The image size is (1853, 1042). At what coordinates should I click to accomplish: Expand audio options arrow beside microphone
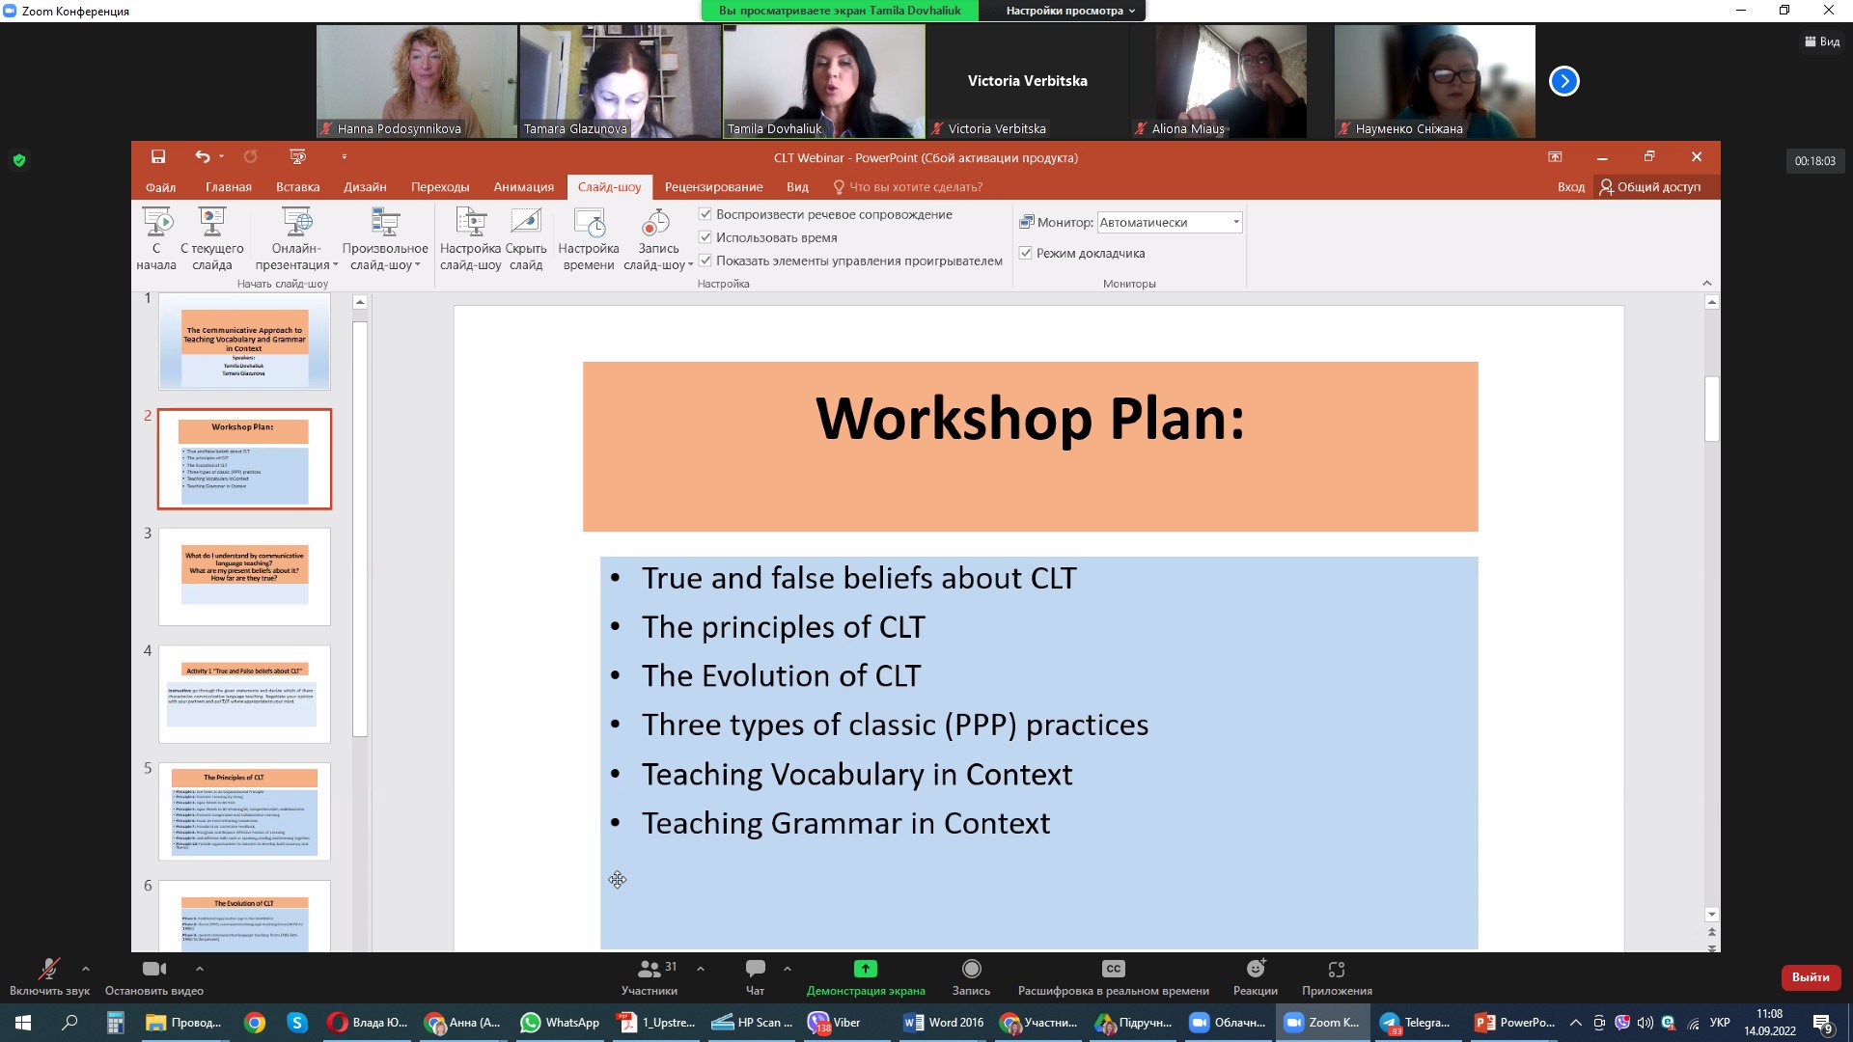[x=86, y=969]
